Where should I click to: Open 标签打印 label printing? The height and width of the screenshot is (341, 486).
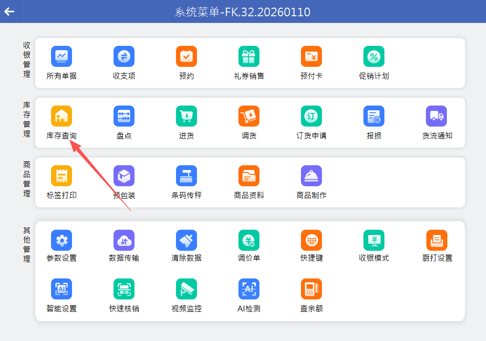pos(62,176)
